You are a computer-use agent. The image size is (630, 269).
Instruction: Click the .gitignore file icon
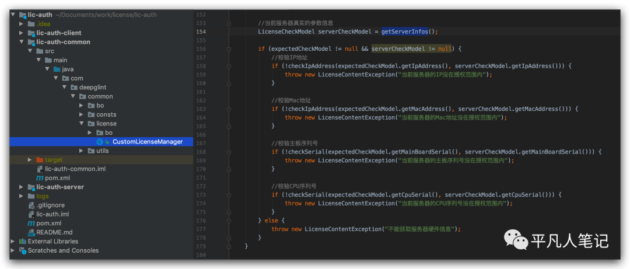click(x=31, y=205)
